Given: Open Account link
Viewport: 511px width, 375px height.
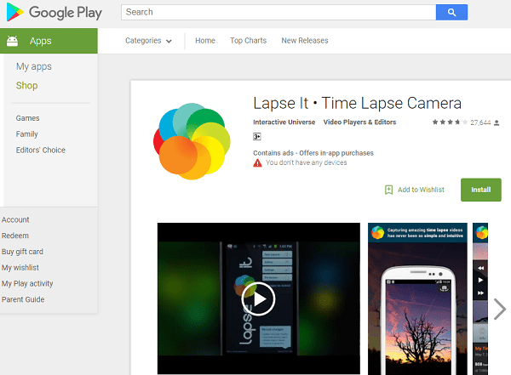Looking at the screenshot, I should click(x=15, y=219).
